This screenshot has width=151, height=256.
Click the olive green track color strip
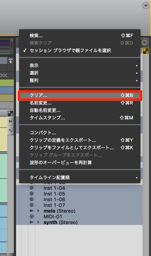tap(7, 83)
